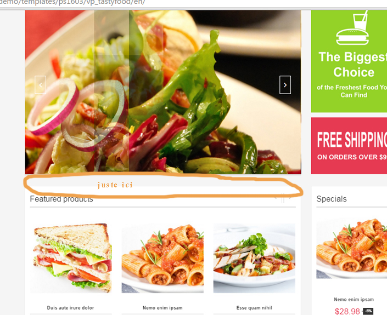Click the $28.98 special price
387x315 pixels.
point(347,311)
